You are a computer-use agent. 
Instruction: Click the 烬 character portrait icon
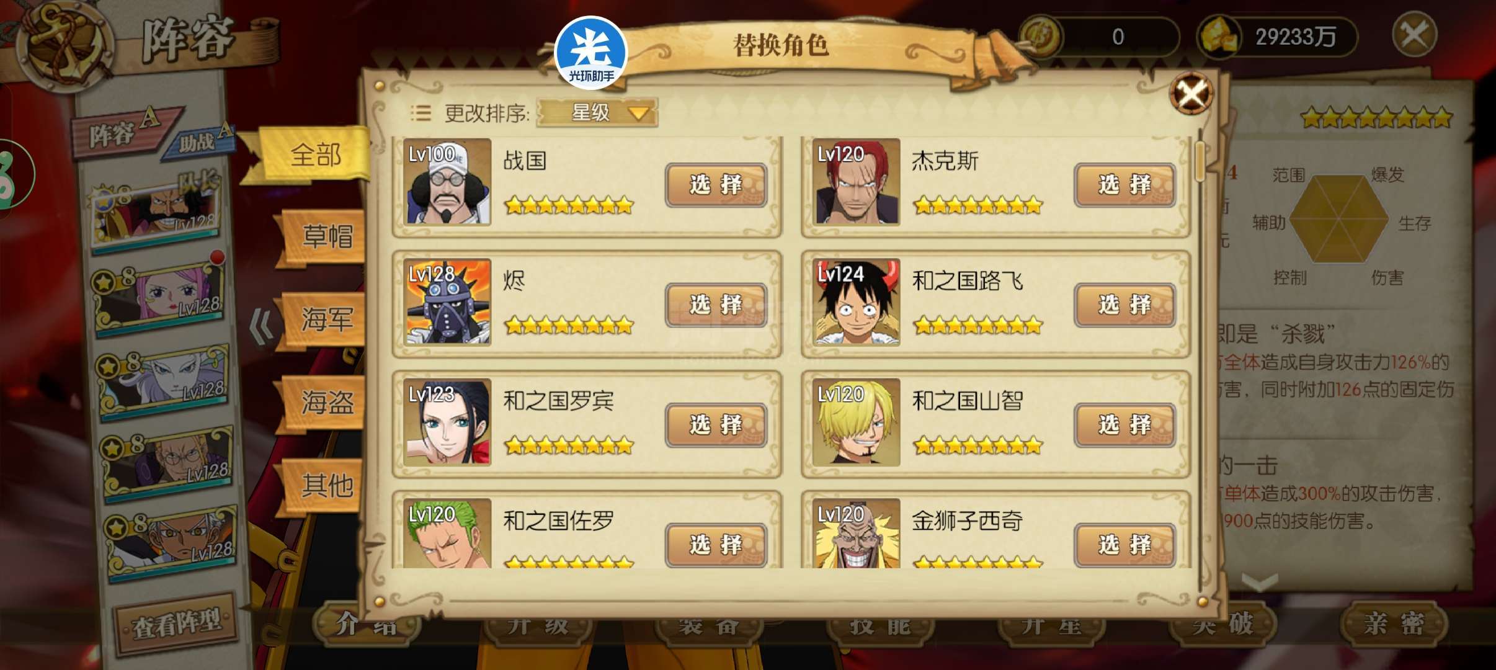(x=447, y=302)
